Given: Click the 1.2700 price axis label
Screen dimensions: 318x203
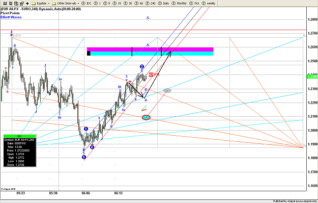Looking at the screenshot, I should (x=312, y=33).
